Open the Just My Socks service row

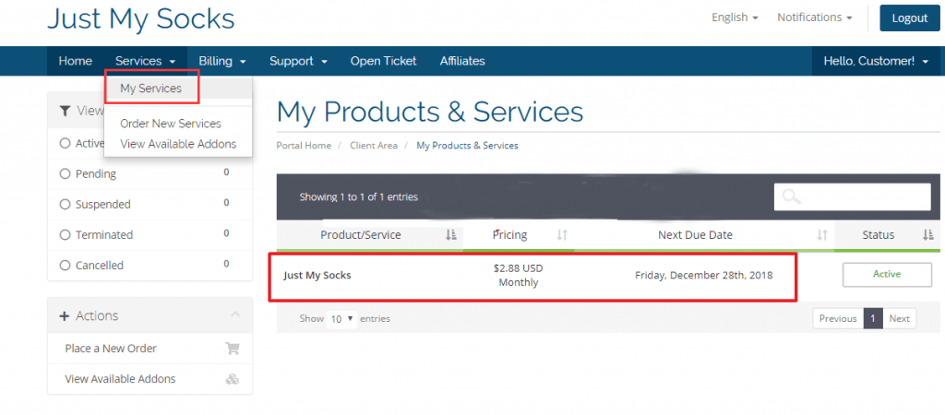pyautogui.click(x=317, y=275)
